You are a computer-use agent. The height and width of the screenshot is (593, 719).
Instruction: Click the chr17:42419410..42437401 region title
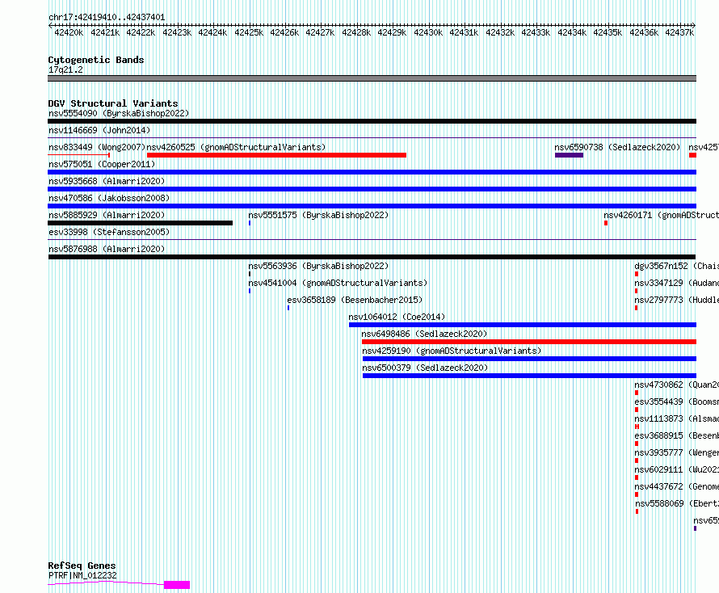[107, 17]
